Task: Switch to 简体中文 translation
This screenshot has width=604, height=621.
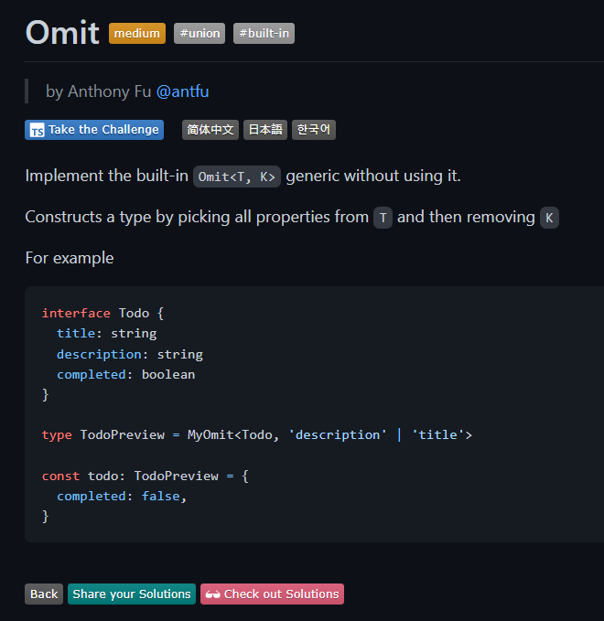Action: [210, 130]
